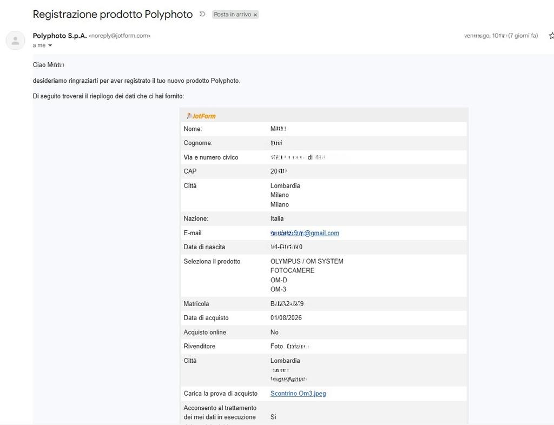Image resolution: width=554 pixels, height=425 pixels.
Task: Click the importance marker icon beside subject
Action: point(202,14)
